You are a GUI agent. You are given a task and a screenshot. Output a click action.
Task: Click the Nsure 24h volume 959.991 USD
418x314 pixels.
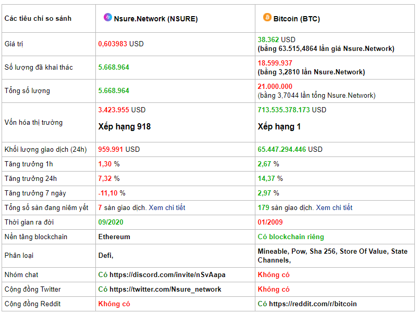click(119, 149)
